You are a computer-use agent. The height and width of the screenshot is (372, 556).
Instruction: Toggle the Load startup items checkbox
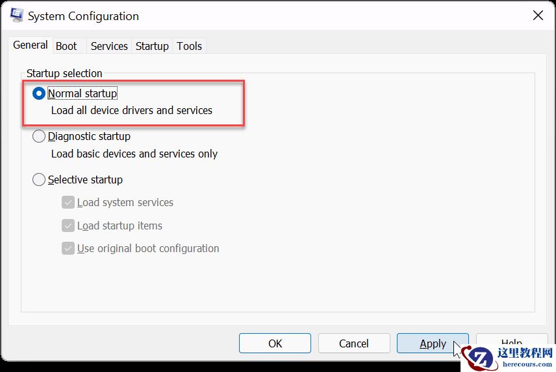click(x=68, y=226)
